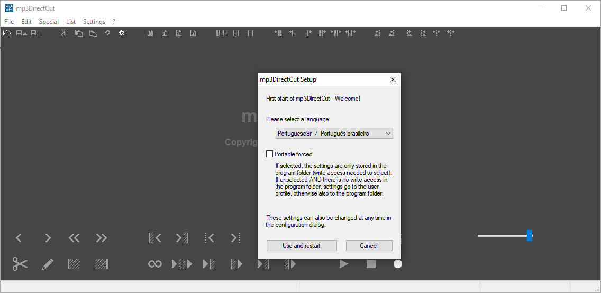
Task: Click the save audio icon with waveform
Action: point(22,33)
